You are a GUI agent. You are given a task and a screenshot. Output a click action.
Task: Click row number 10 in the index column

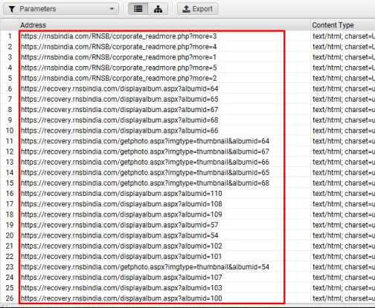point(10,131)
